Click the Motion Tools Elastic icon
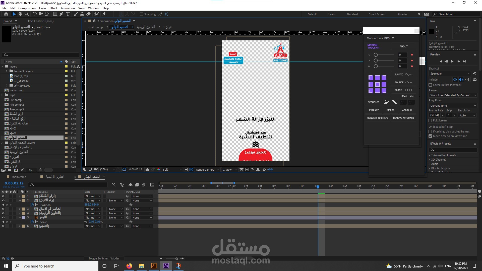Screen dimensions: 482x271 (x=409, y=75)
